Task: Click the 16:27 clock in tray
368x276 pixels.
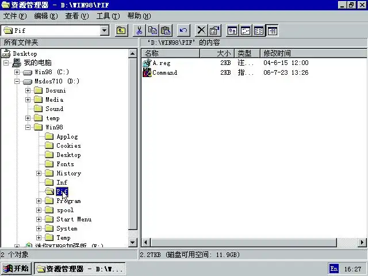Action: click(352, 269)
